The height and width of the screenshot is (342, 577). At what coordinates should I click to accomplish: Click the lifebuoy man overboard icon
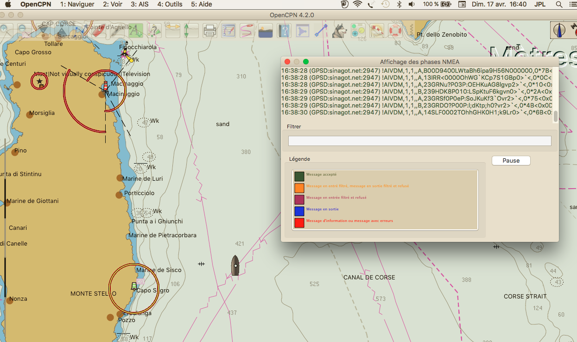[x=395, y=31]
